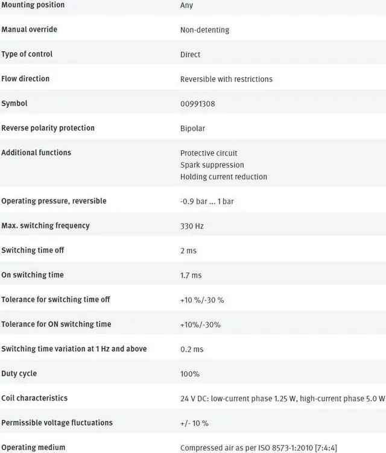The image size is (386, 453).
Task: Select the Coil characteristics label
Action: coord(34,398)
